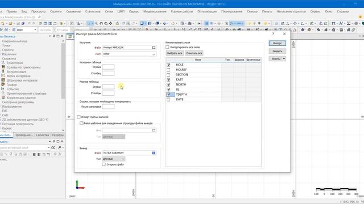Select График item in forms tree
The height and width of the screenshot is (204, 364).
[x=11, y=84]
